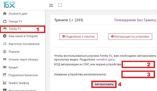Focus the КОД авторизации input field

pyautogui.click(x=138, y=64)
